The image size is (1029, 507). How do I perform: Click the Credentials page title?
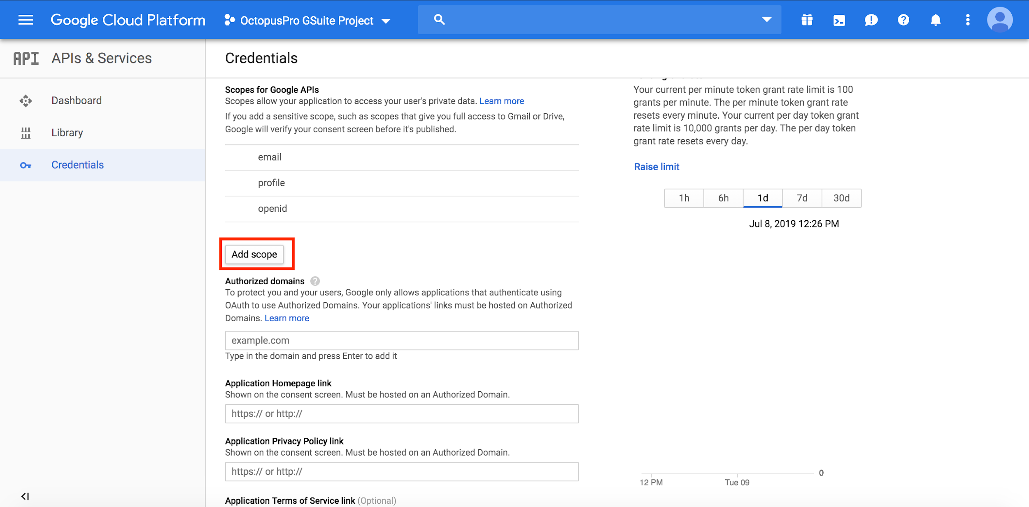click(261, 58)
